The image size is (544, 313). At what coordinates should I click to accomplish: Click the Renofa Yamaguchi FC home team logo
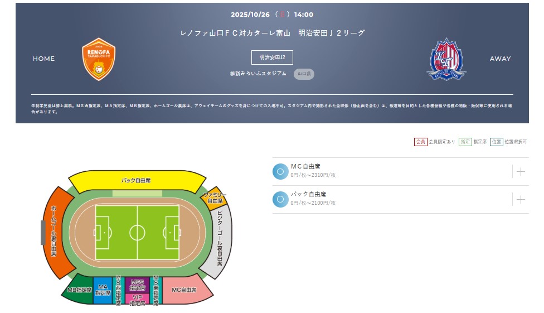pyautogui.click(x=99, y=59)
